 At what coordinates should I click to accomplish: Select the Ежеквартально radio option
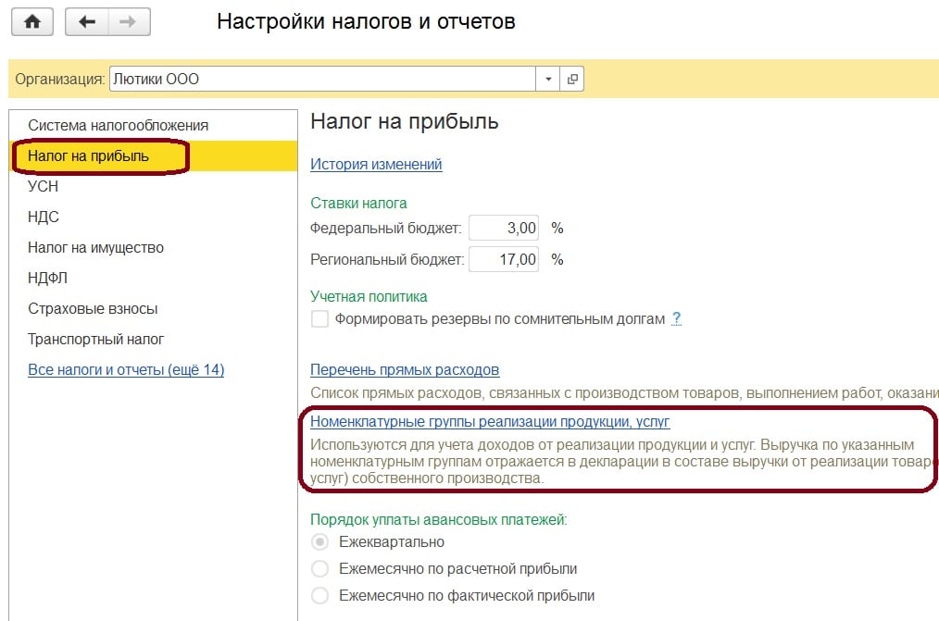tap(320, 542)
